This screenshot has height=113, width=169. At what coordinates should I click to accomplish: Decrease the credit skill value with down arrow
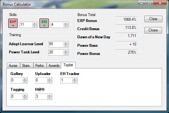point(66,26)
